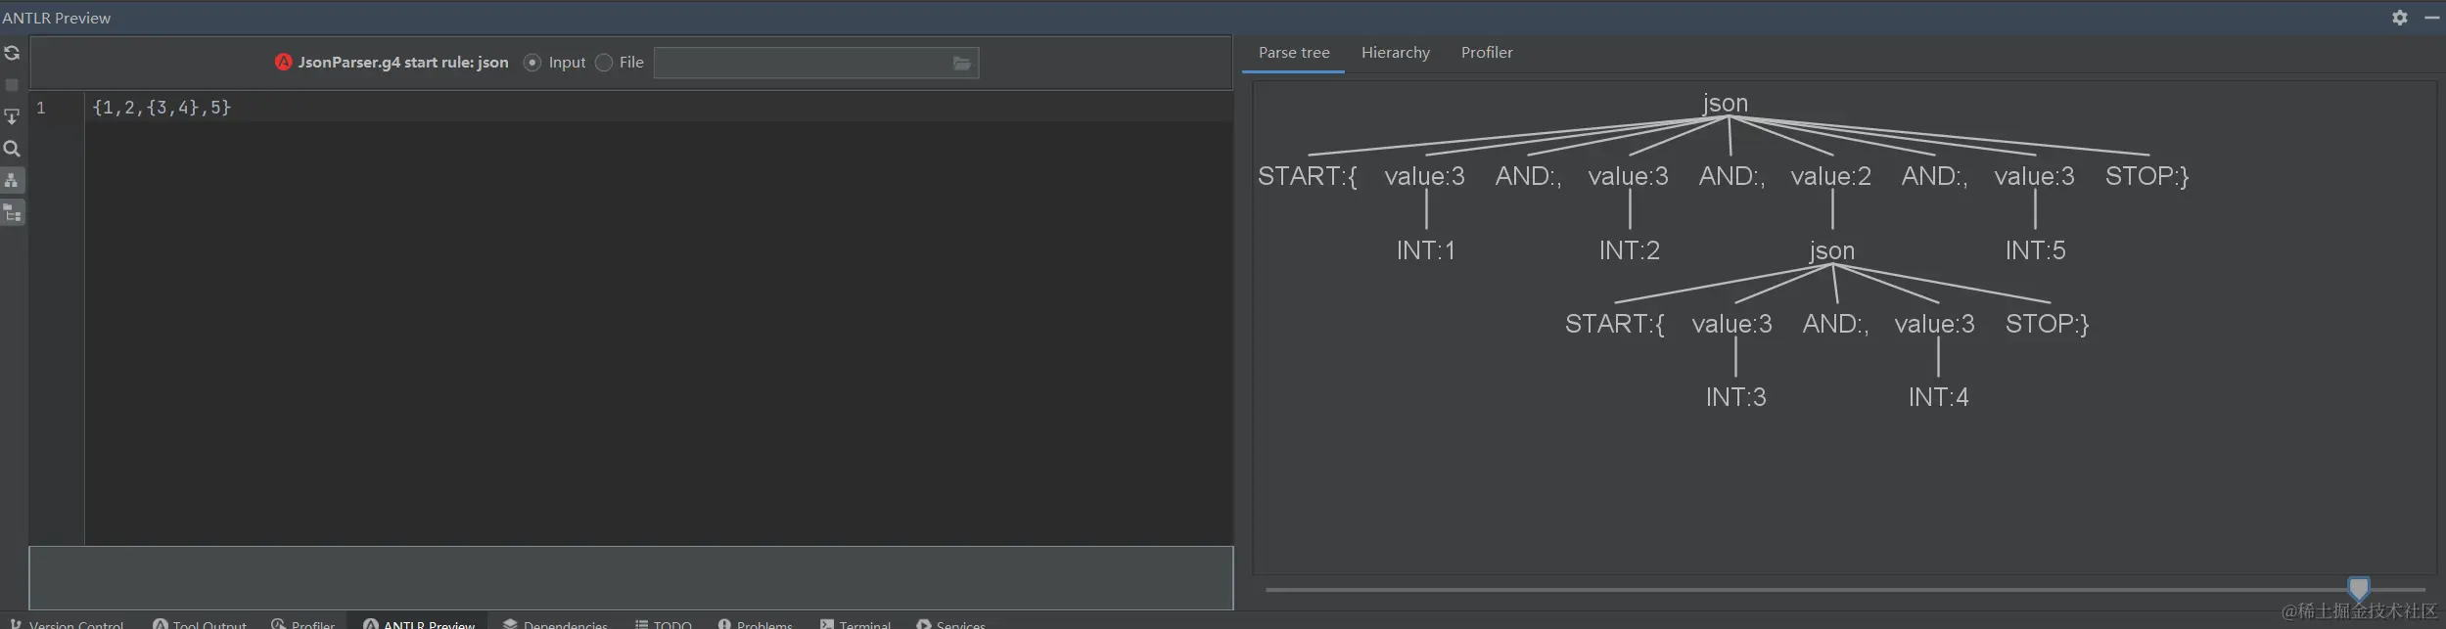Switch to the Profiler tab in the preview panel
The height and width of the screenshot is (629, 2446).
1486,53
